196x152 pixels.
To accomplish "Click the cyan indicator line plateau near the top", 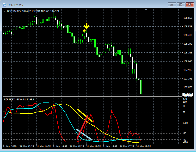I will click(46, 103).
